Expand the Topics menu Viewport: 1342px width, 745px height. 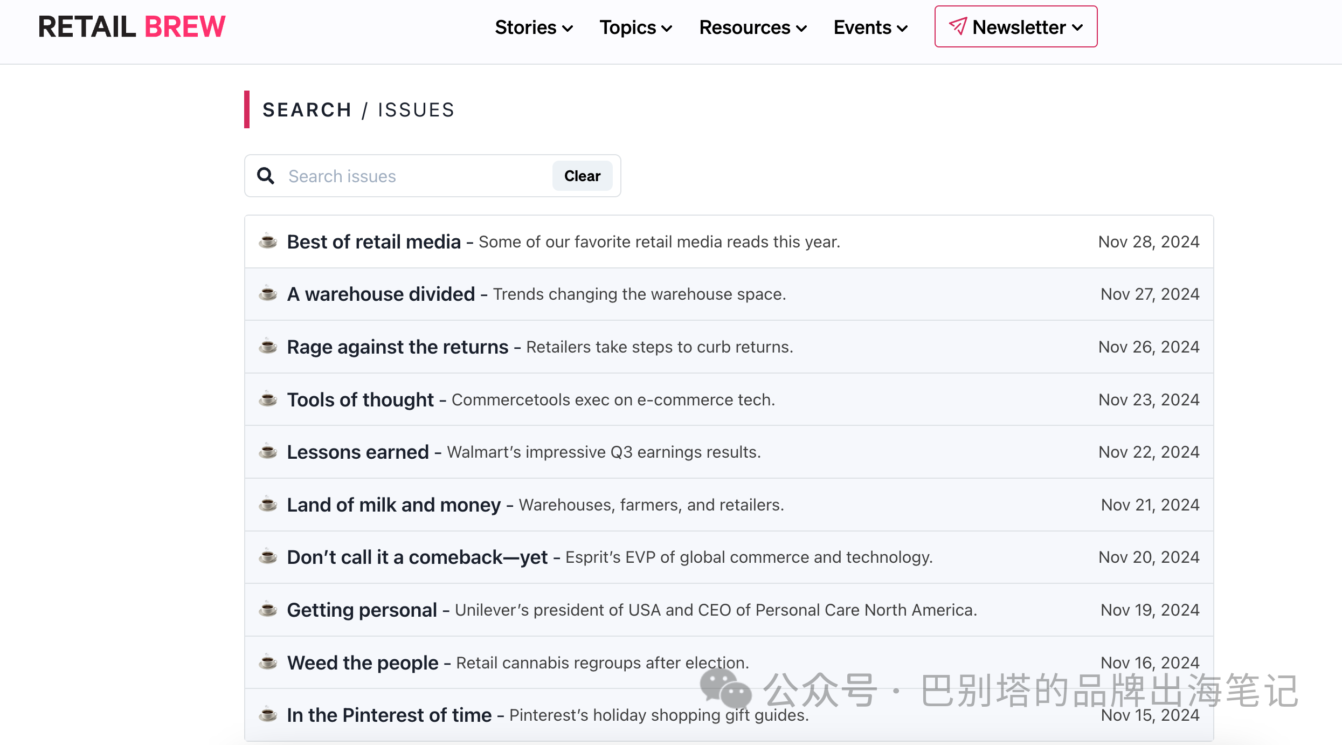(x=636, y=27)
